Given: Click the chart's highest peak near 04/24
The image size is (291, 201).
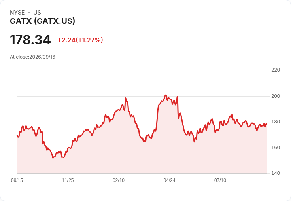Looking at the screenshot, I should click(x=166, y=95).
